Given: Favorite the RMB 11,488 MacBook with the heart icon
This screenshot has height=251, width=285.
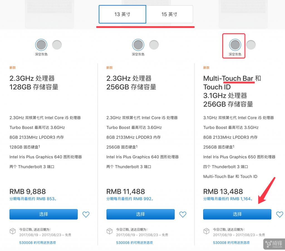Looking at the screenshot, I should [x=183, y=214].
